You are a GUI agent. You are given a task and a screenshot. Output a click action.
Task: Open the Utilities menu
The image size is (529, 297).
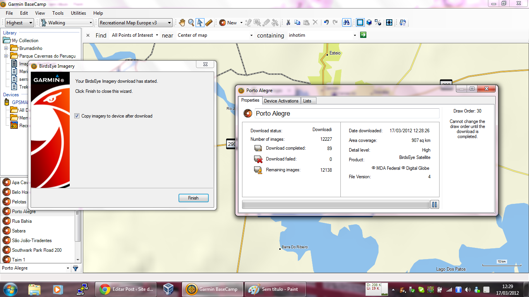coord(78,13)
